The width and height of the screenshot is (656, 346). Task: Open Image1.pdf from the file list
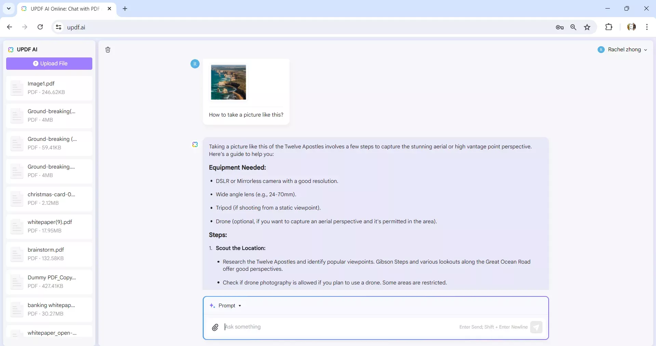[x=49, y=88]
